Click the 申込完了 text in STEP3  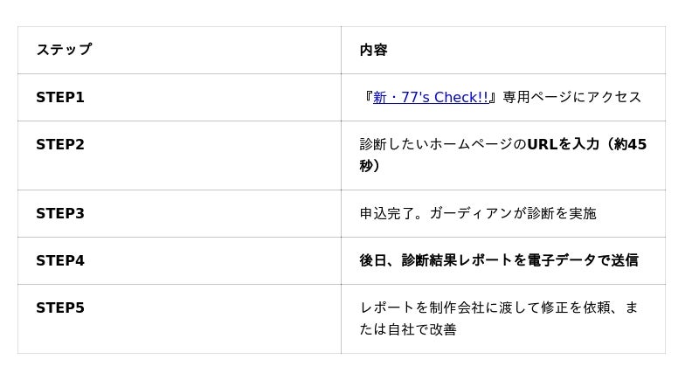point(387,213)
